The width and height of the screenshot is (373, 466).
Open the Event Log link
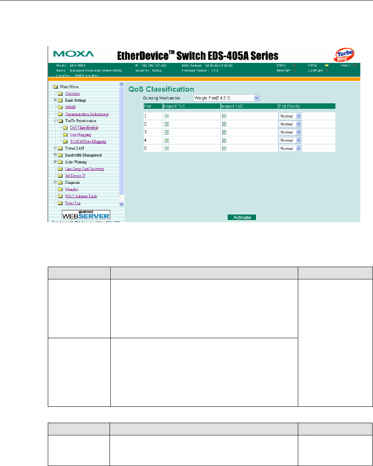[x=73, y=203]
